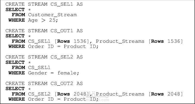Viewport: 195px width, 104px height.
Task: Click the 'CREATE STREAM CS_OUT2 AS' line
Action: (44, 83)
